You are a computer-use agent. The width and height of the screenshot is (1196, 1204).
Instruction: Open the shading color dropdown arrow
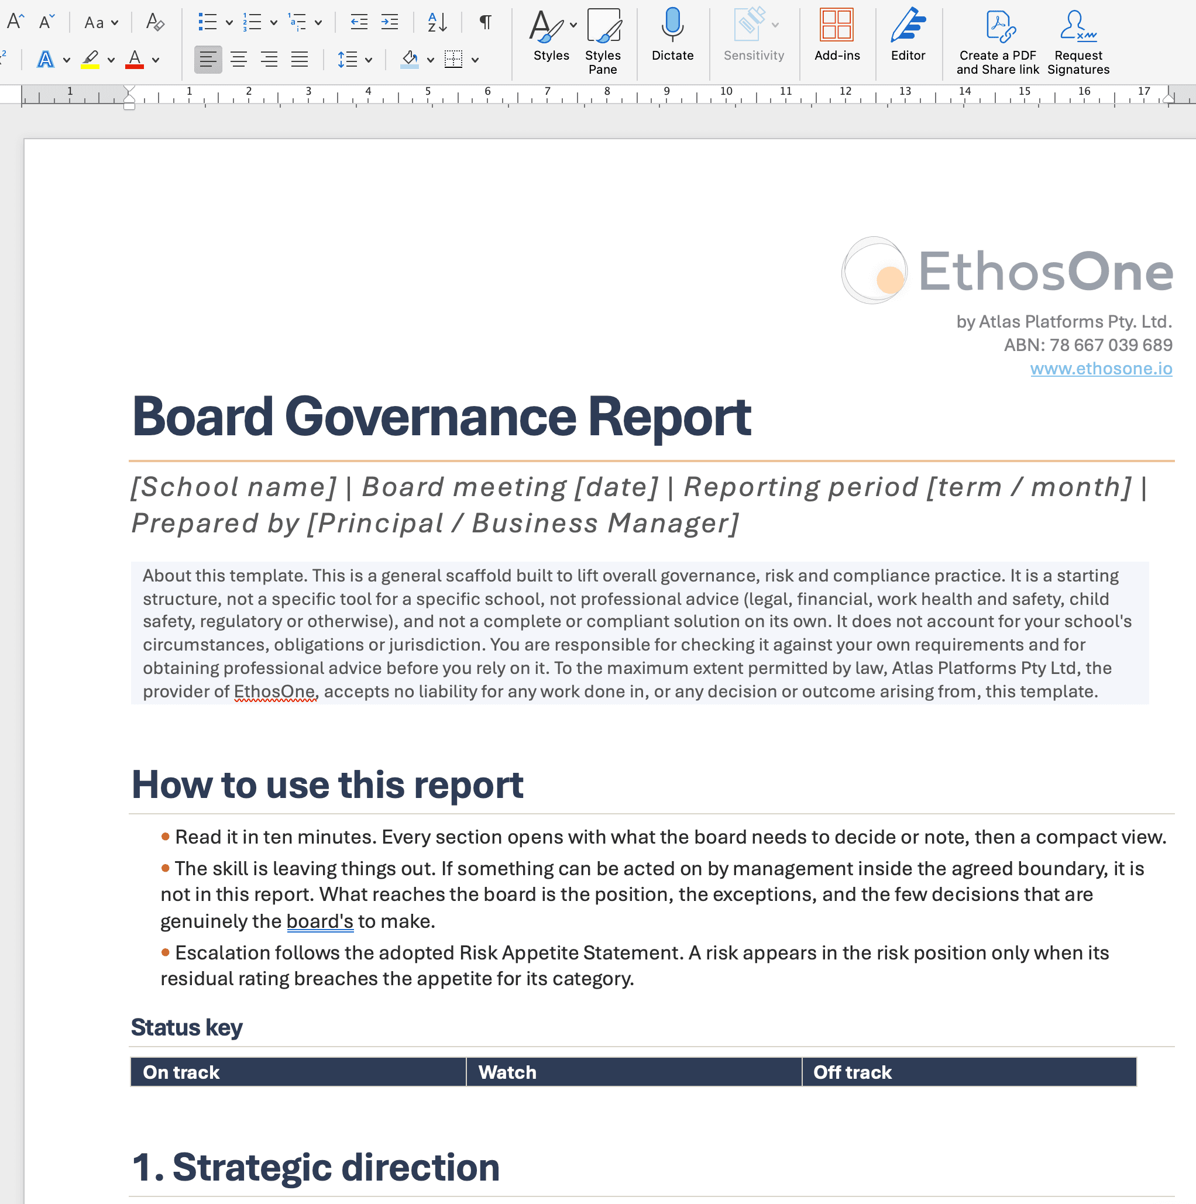[430, 60]
